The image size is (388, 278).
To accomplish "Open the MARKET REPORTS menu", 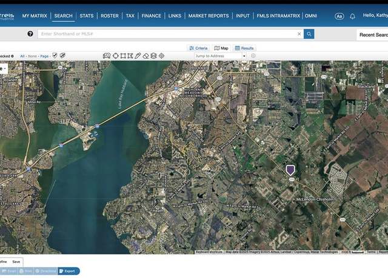I will 209,16.
